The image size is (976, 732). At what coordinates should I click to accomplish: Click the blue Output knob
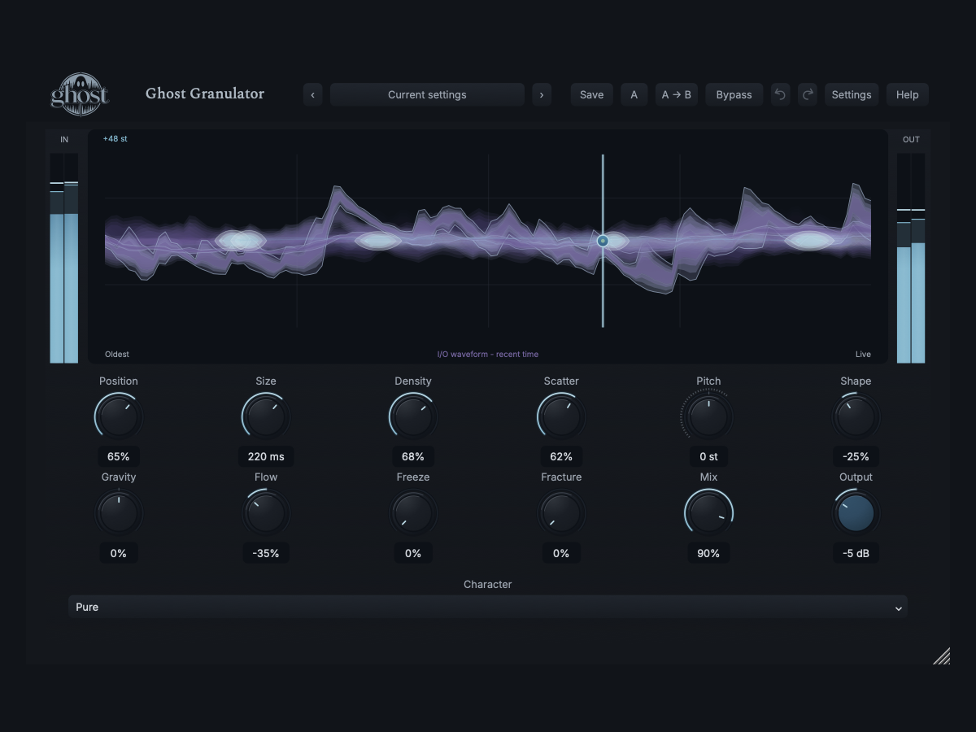click(x=856, y=514)
